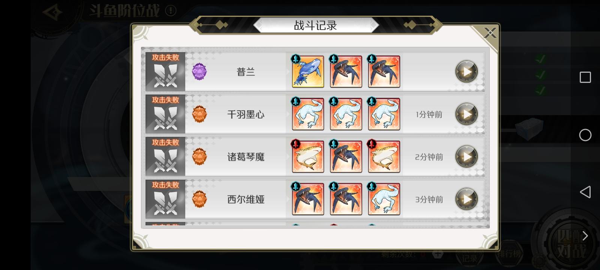Play the replay of the battle against 普兰
This screenshot has width=600, height=270.
466,71
